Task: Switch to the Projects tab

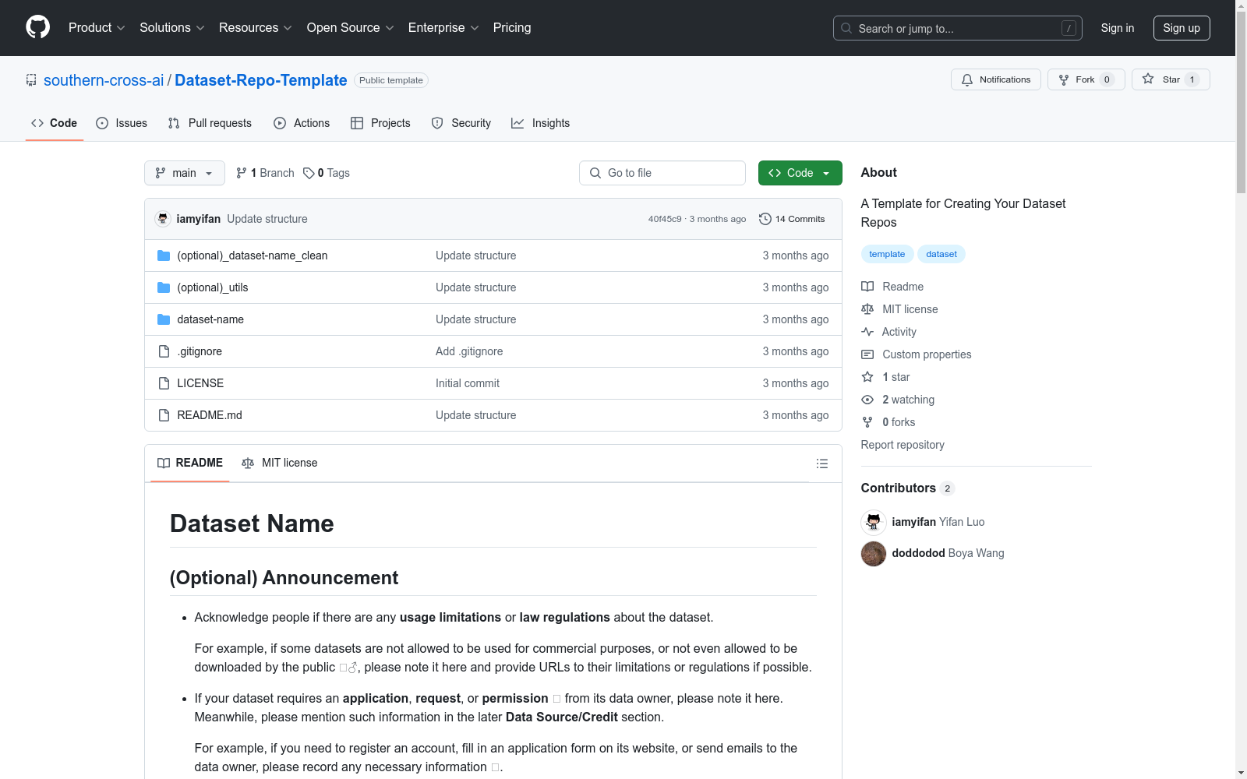Action: (x=380, y=123)
